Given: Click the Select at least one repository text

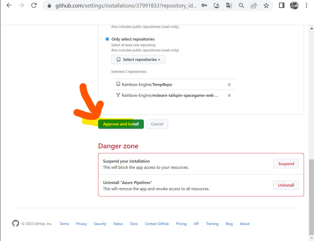Looking at the screenshot, I should click(x=134, y=45).
